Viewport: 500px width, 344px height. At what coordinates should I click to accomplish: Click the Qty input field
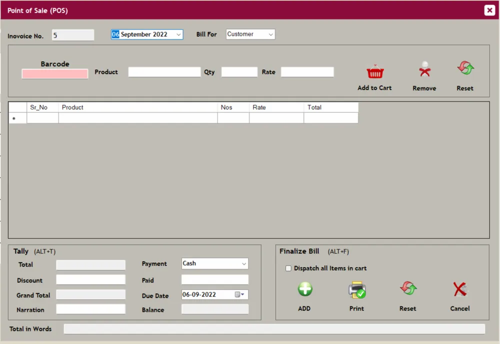[x=239, y=72]
